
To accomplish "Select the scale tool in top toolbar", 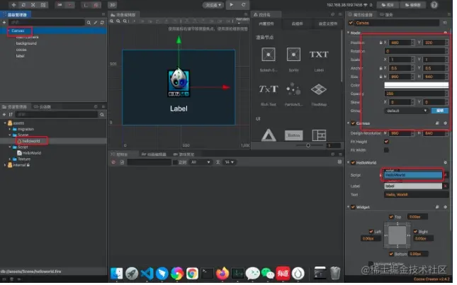I will (33, 5).
